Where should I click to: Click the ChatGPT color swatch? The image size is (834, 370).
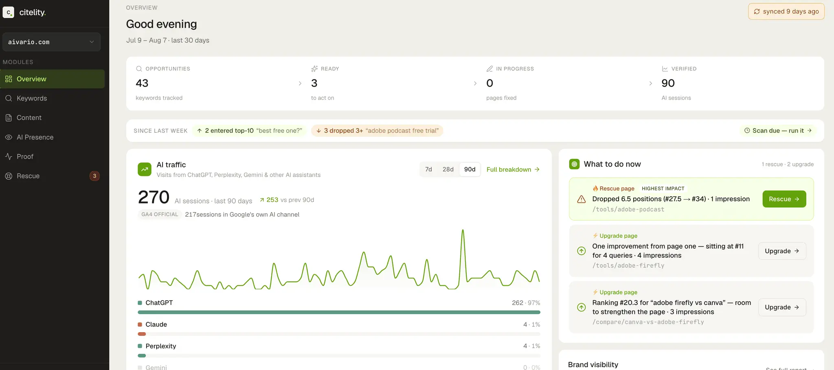pyautogui.click(x=140, y=303)
